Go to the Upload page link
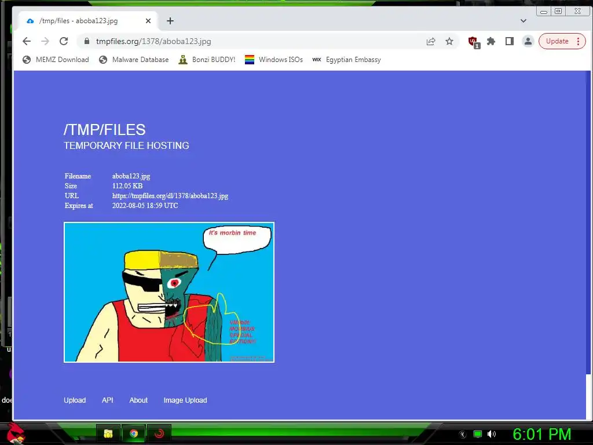This screenshot has width=593, height=445. point(75,400)
